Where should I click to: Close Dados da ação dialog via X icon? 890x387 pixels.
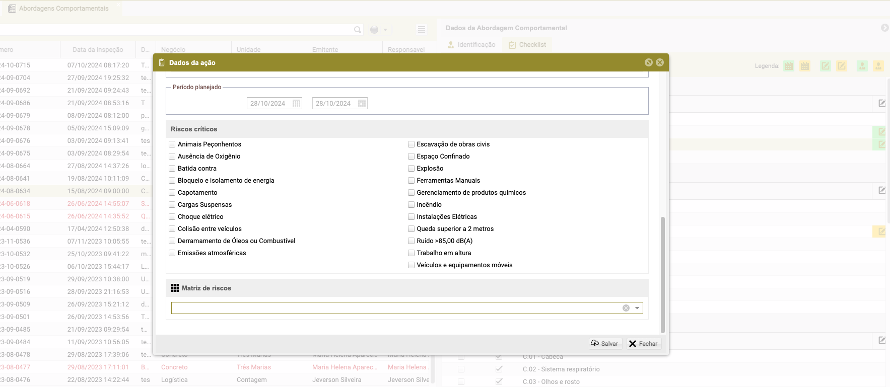click(660, 62)
